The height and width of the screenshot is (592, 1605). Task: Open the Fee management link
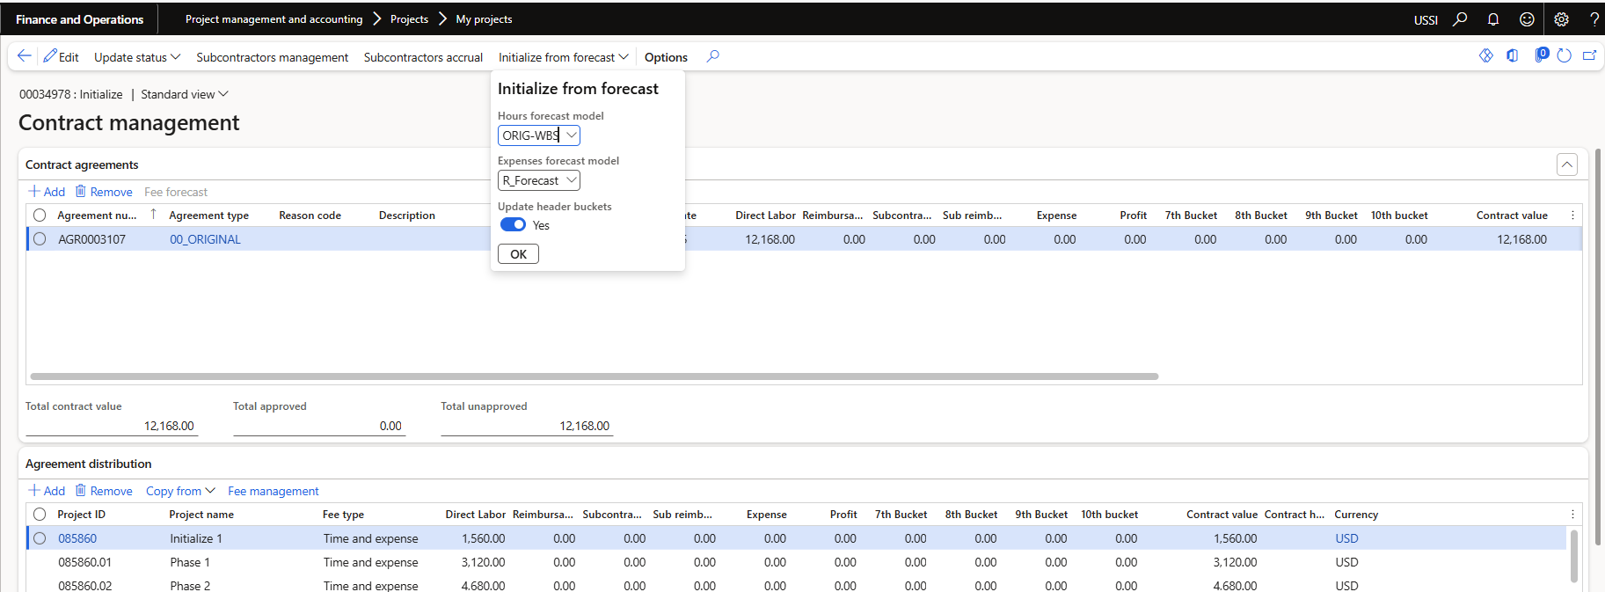(273, 491)
